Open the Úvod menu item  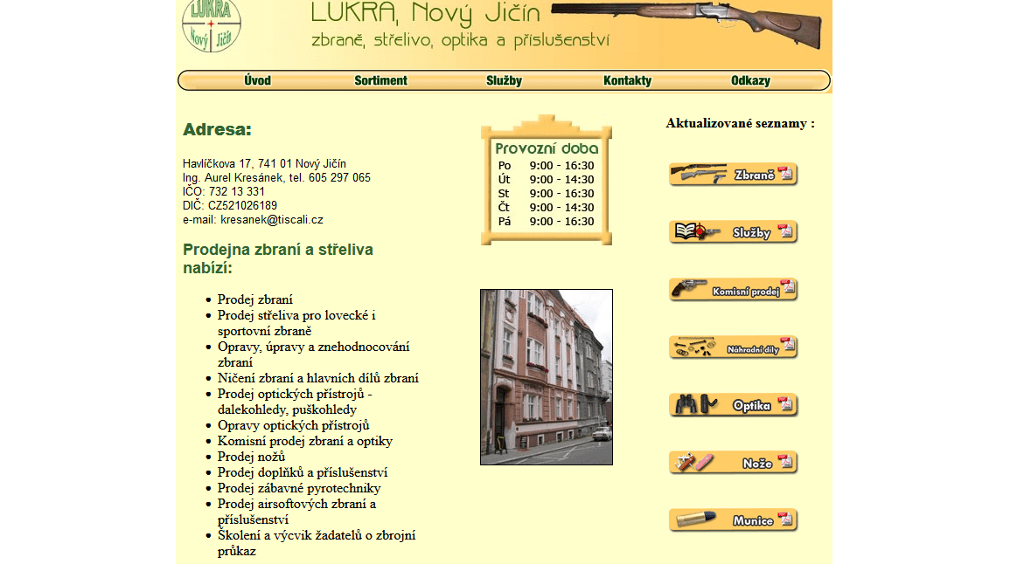point(257,80)
